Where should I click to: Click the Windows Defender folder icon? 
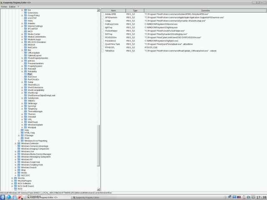point(19,143)
